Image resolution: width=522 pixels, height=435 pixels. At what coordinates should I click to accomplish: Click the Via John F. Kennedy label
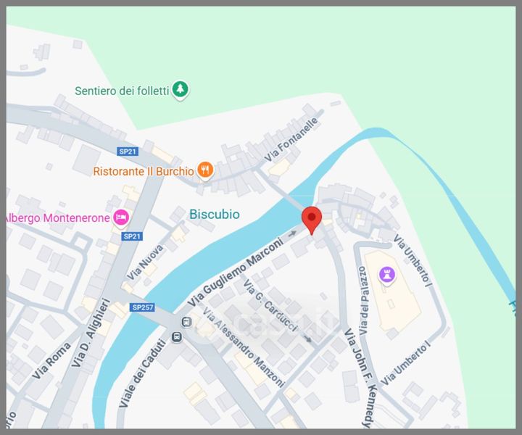coord(361,378)
